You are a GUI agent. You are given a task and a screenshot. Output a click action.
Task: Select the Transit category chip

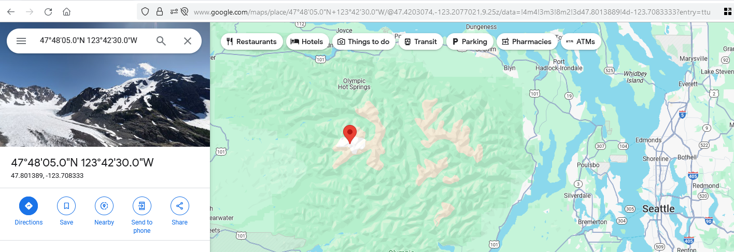pos(421,41)
